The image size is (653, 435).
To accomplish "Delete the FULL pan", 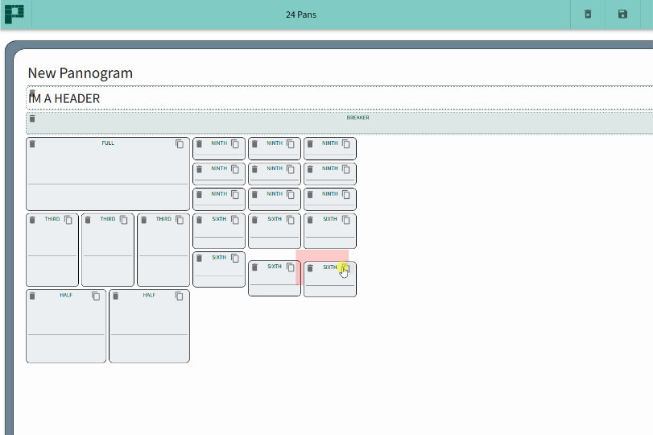I will point(33,144).
